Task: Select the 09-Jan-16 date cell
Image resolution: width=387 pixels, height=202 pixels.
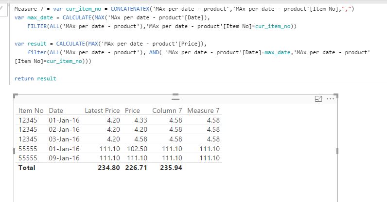Action: (64, 158)
